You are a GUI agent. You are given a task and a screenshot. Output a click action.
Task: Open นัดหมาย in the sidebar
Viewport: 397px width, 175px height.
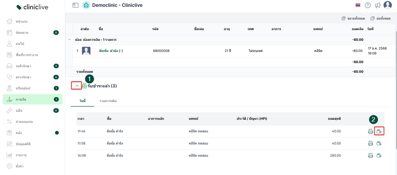pyautogui.click(x=22, y=33)
